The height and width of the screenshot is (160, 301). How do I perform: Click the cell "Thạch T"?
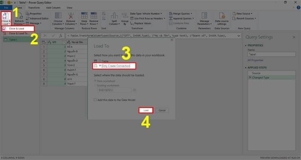point(77,84)
